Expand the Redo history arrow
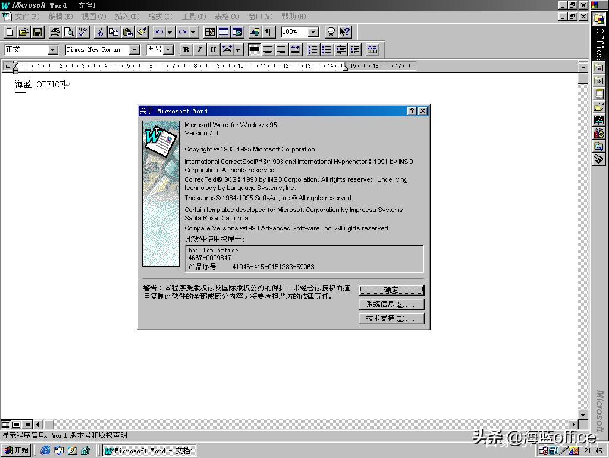This screenshot has height=458, width=609. [x=193, y=32]
